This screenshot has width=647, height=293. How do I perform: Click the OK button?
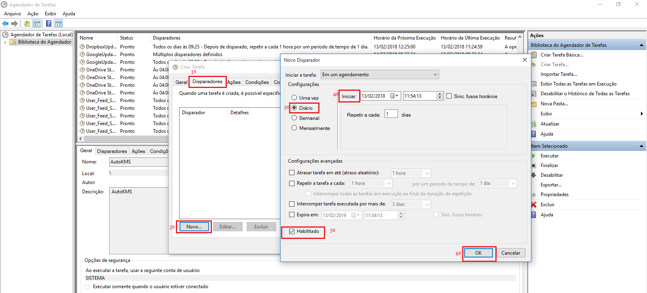click(478, 253)
